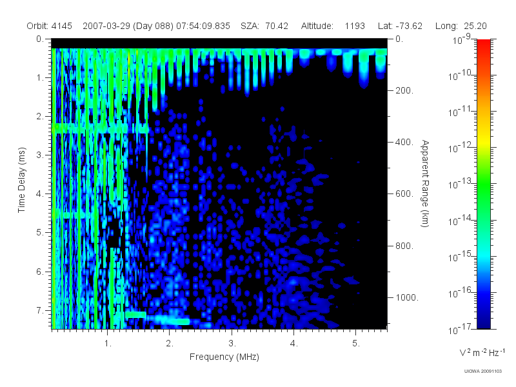Click the '4.' frequency tick label
The width and height of the screenshot is (516, 387).
(x=294, y=344)
